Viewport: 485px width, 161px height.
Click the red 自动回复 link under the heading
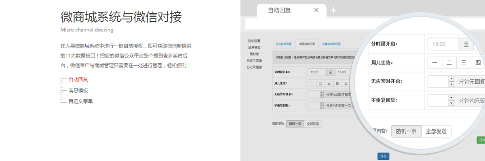[x=78, y=80]
